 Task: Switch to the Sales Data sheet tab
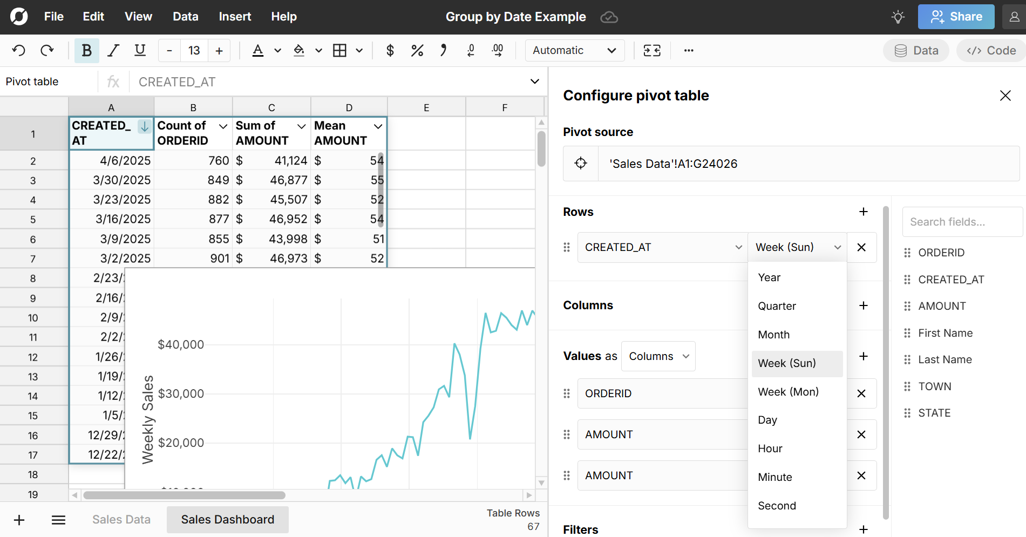tap(121, 519)
